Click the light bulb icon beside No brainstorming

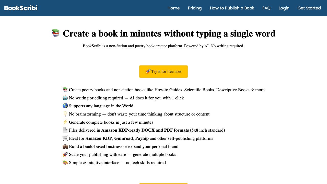(x=65, y=114)
